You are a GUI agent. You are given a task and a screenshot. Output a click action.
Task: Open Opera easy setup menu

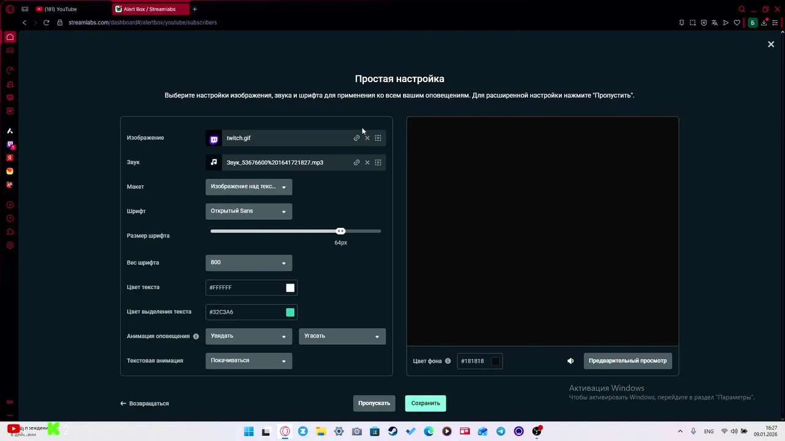pyautogui.click(x=775, y=23)
